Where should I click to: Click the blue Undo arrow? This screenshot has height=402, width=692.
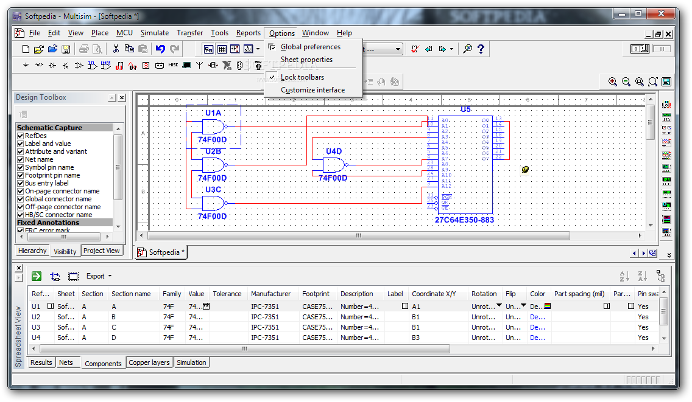pos(160,49)
